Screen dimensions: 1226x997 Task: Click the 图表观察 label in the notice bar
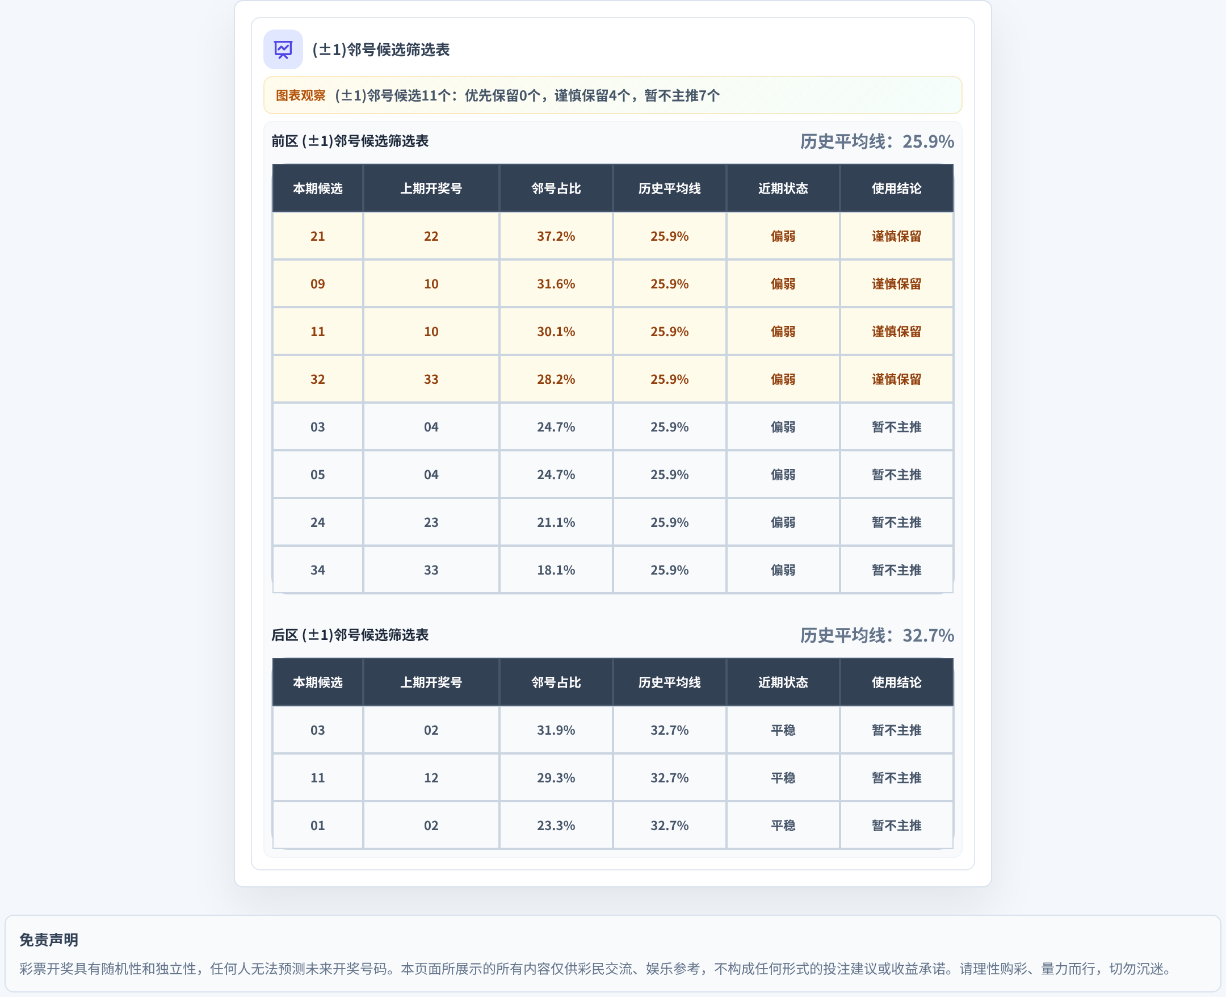pyautogui.click(x=301, y=95)
